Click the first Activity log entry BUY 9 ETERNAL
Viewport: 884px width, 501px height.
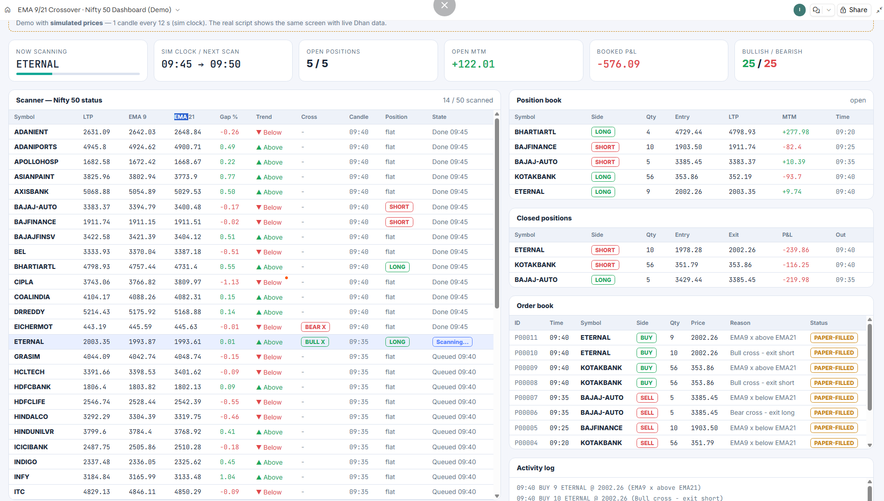pyautogui.click(x=609, y=488)
